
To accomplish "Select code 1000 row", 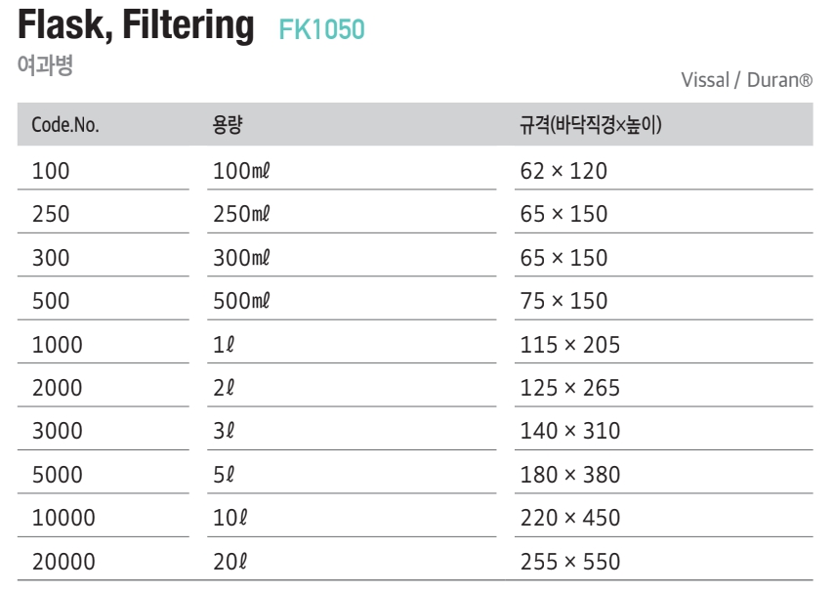I will (415, 345).
